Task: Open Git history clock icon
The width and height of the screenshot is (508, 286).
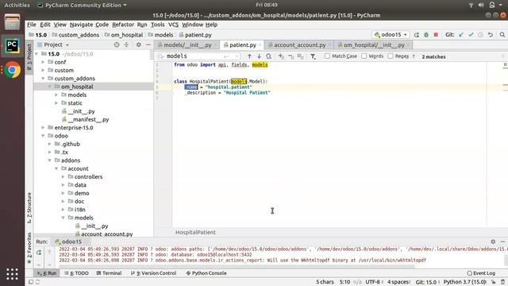Action: tap(480, 35)
